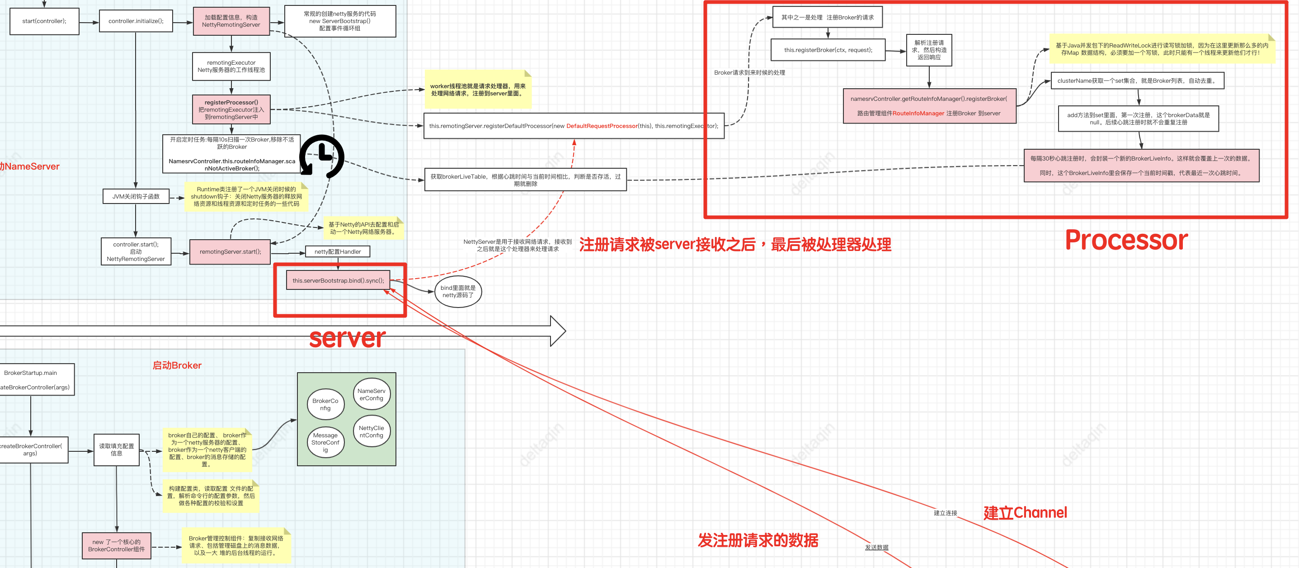Select the 建立Channel red label

click(x=1025, y=513)
